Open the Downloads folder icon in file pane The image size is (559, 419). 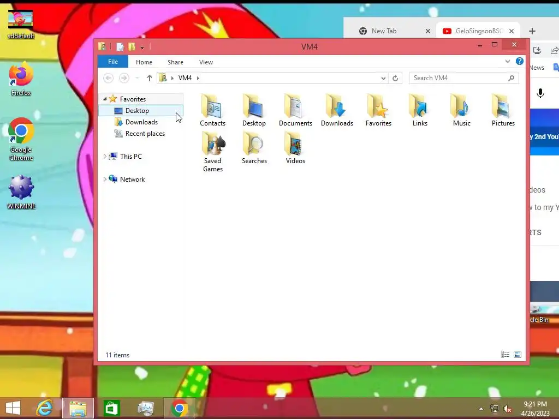coord(337,110)
